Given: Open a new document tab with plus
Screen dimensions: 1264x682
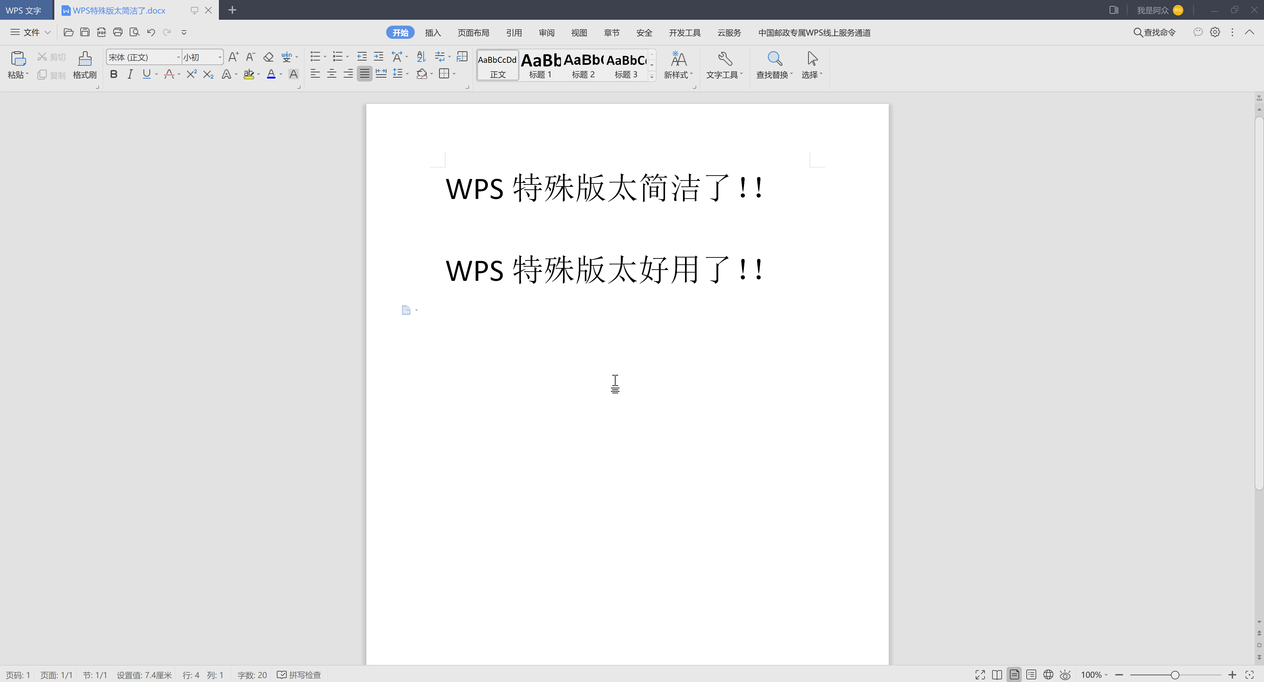Looking at the screenshot, I should coord(233,10).
